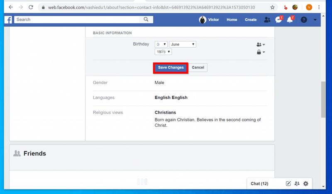Click the English English languages value
This screenshot has height=194, width=332.
(171, 97)
